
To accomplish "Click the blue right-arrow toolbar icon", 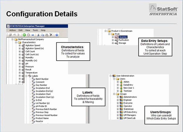I will pos(33,35).
